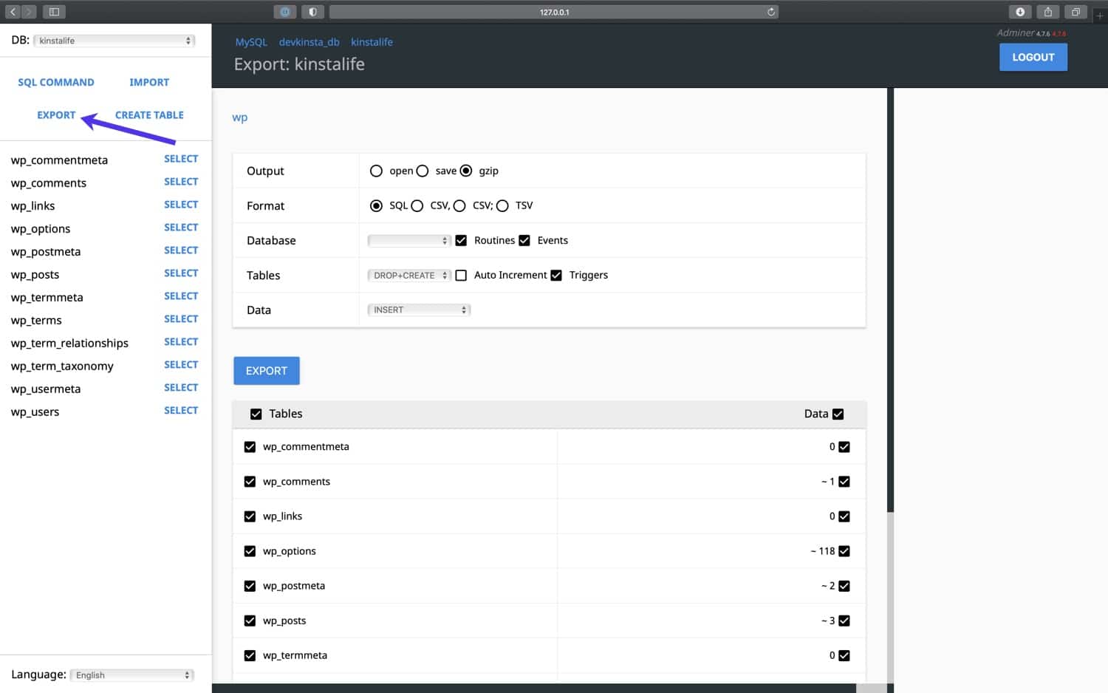1108x693 pixels.
Task: Click the LOGOUT button
Action: point(1033,57)
